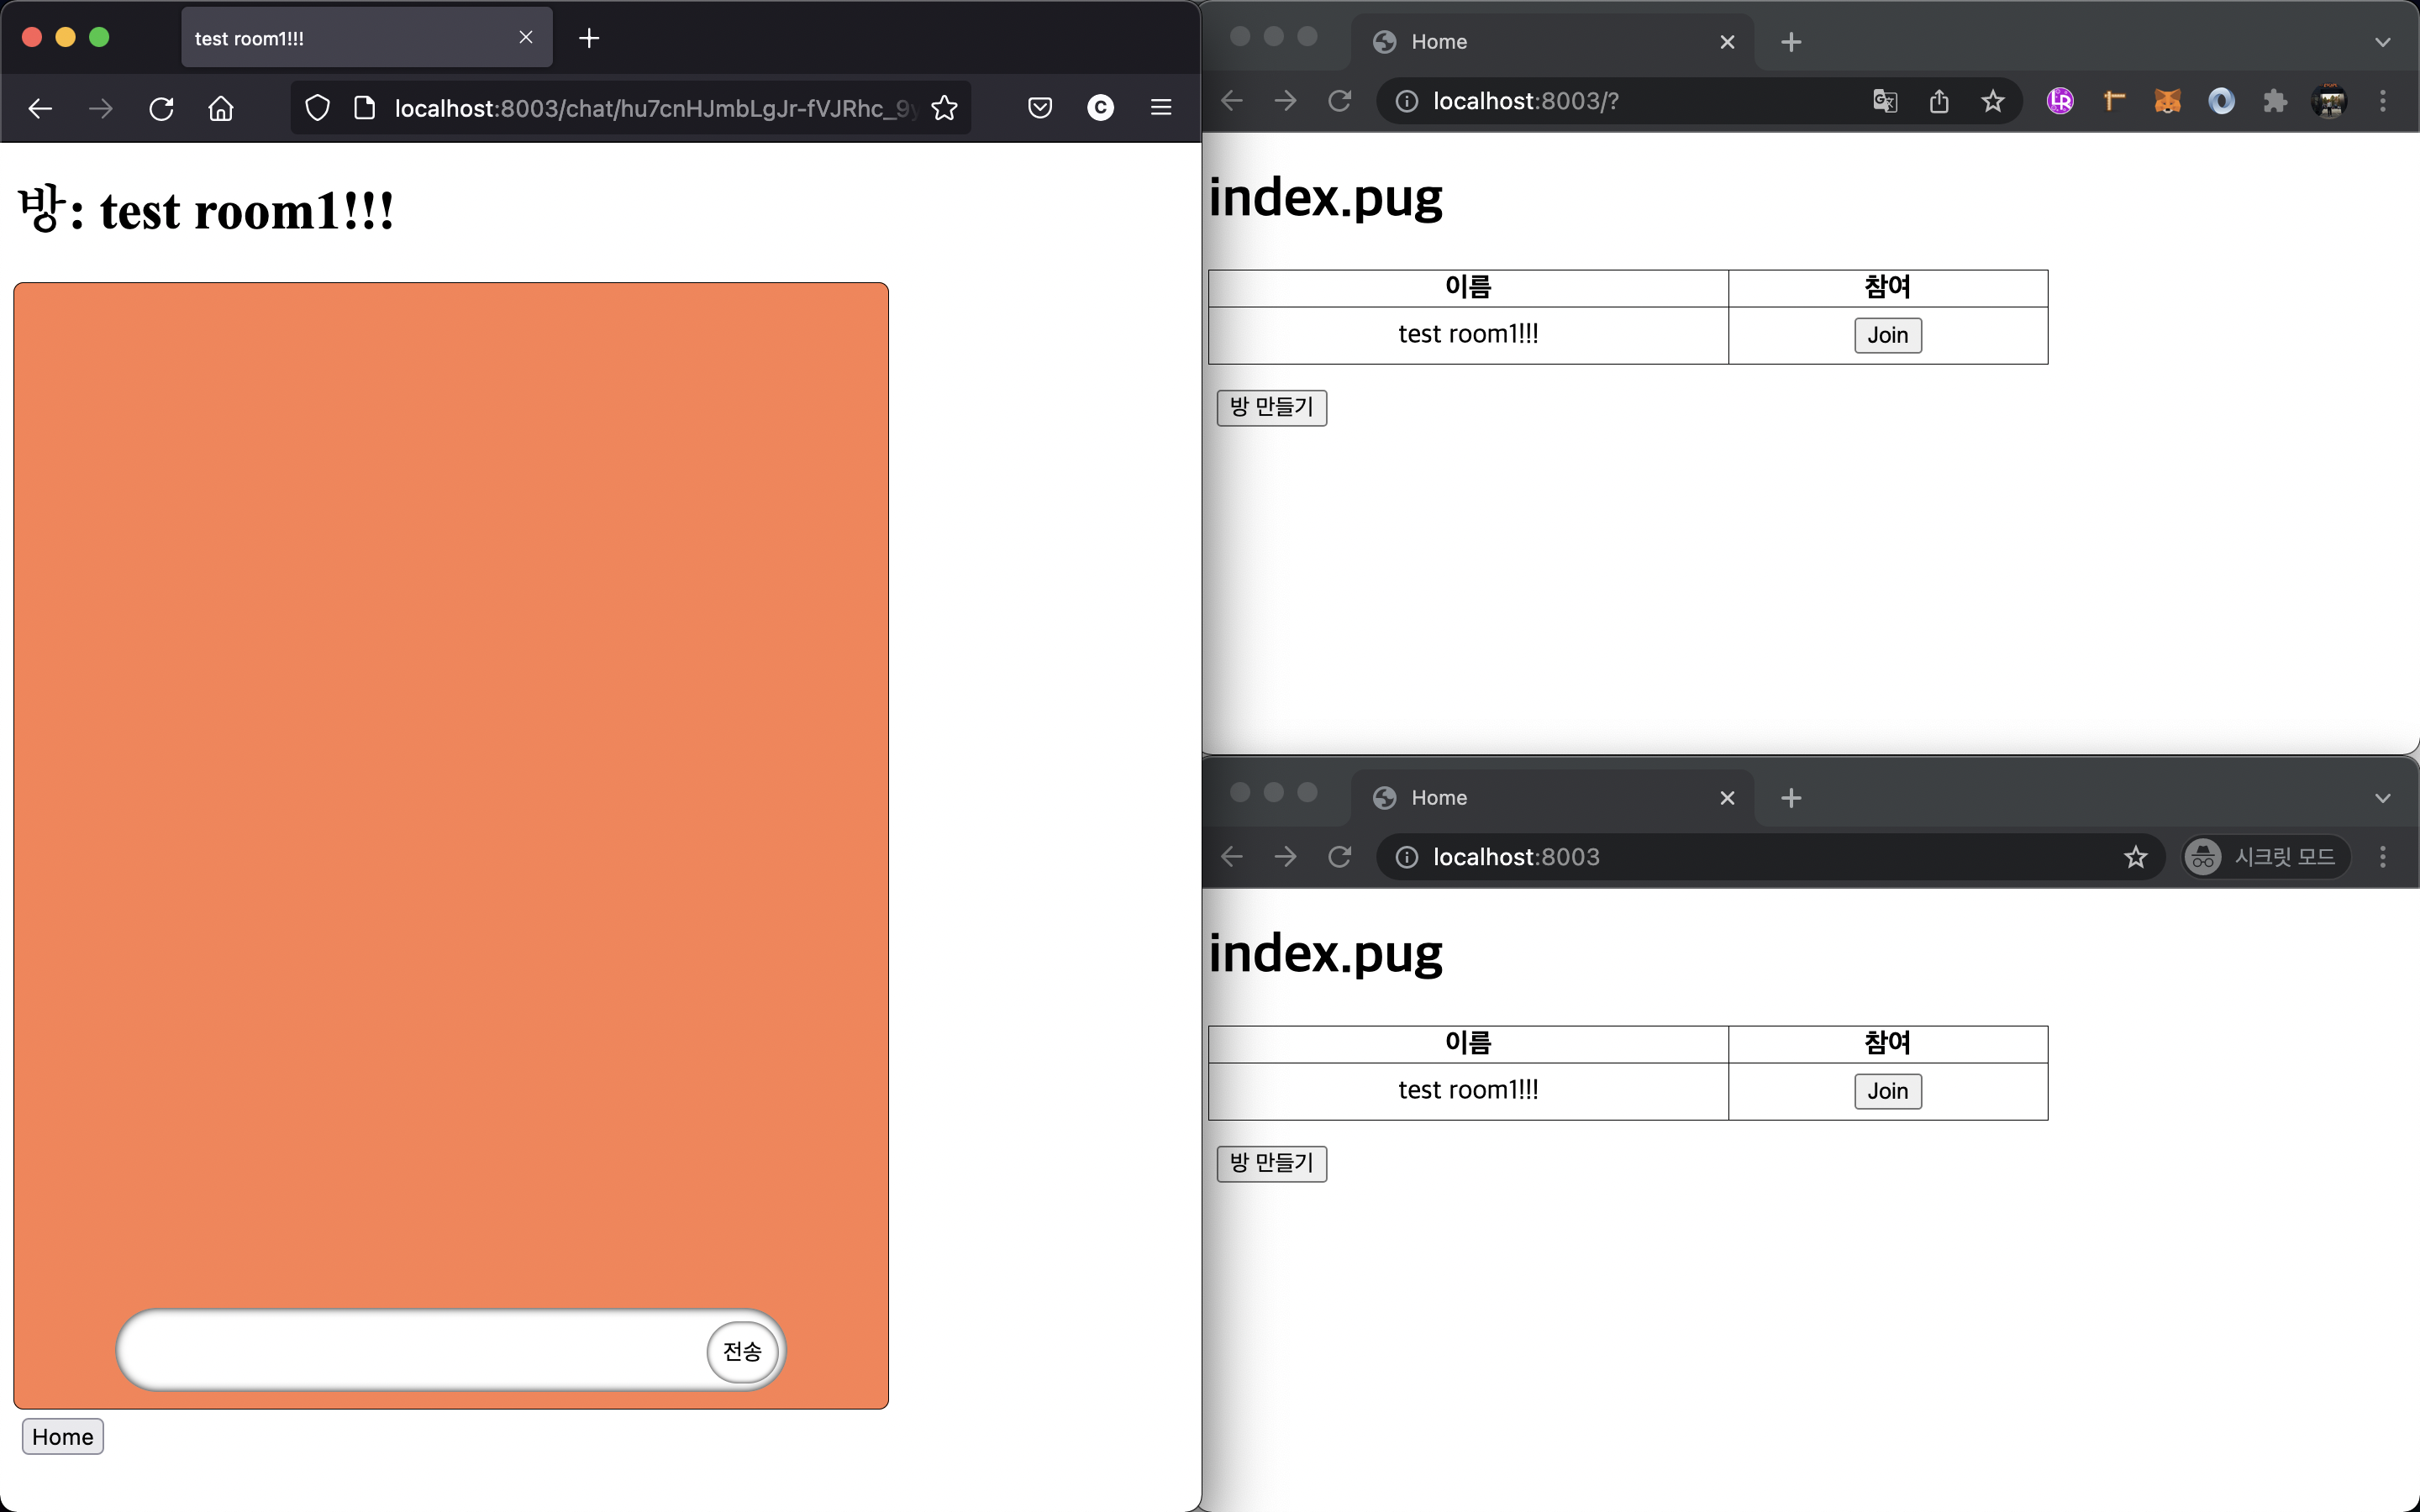Open MetaMask fox extension icon
Viewport: 2420px width, 1512px height.
2167,101
